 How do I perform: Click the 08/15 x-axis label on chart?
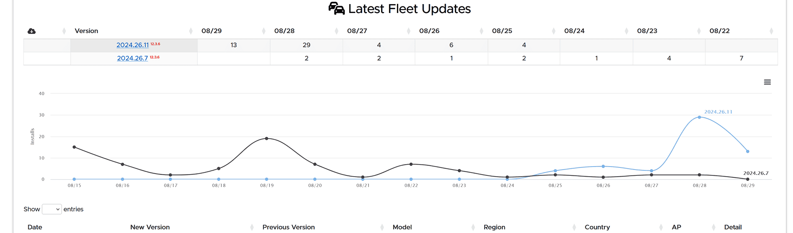coord(74,185)
